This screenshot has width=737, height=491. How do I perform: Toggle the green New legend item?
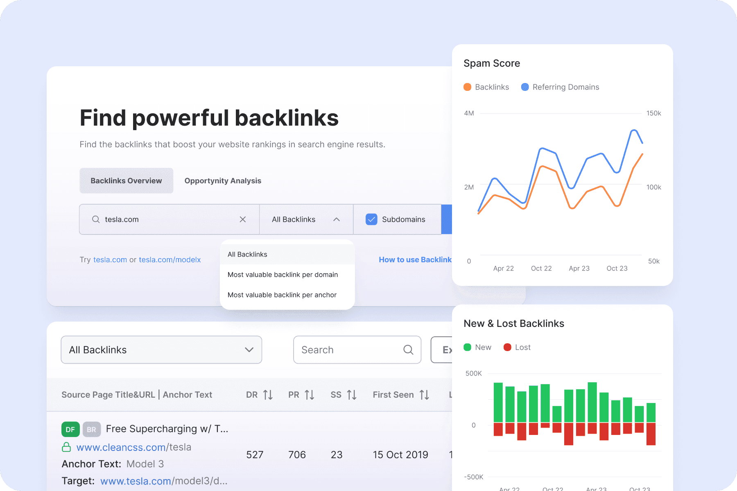477,347
